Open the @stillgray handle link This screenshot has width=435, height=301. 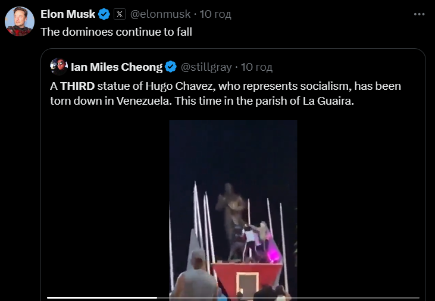pos(207,66)
